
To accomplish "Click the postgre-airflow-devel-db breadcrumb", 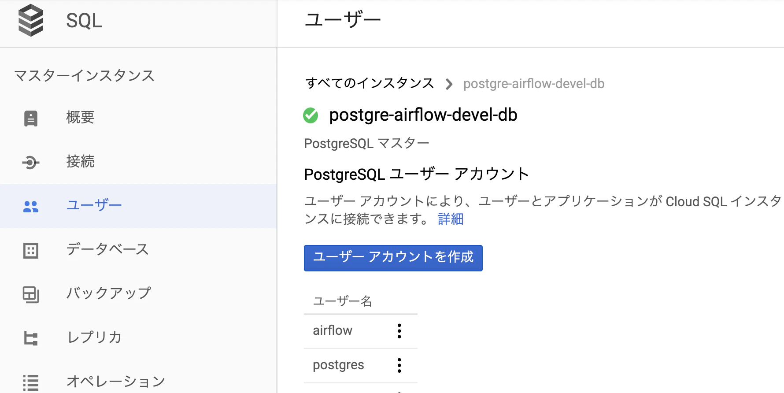I will (534, 84).
